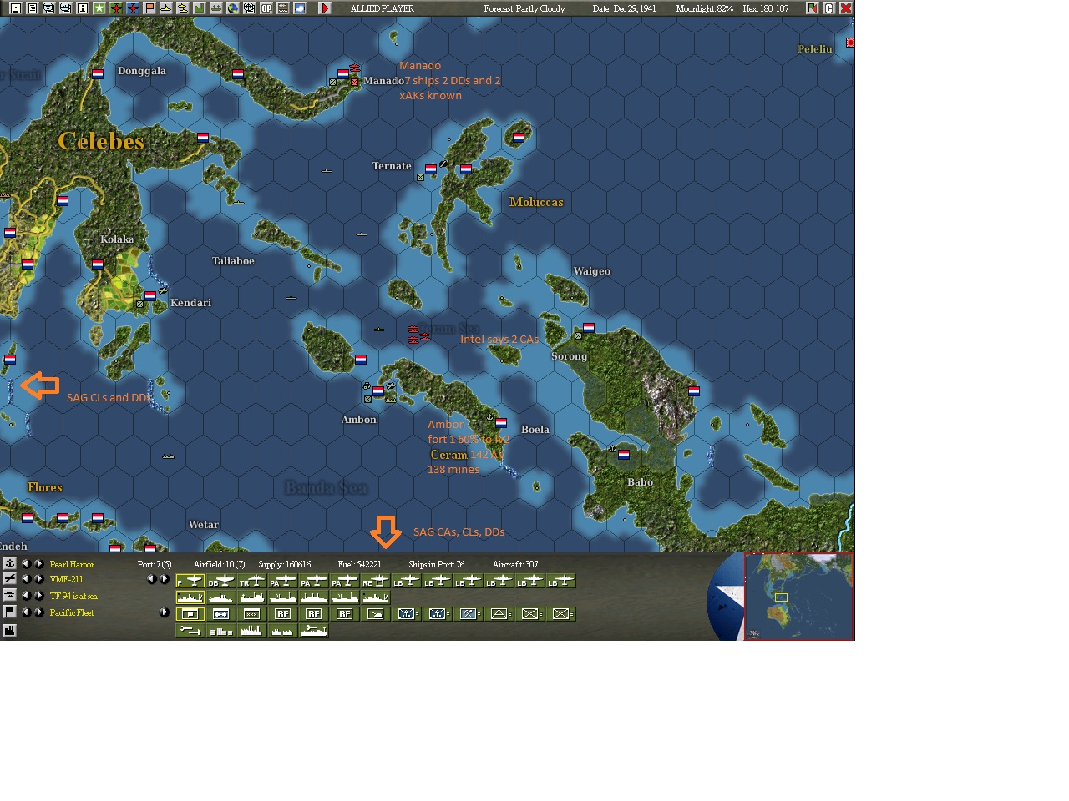Select the artillery gun land unit icon

click(376, 614)
